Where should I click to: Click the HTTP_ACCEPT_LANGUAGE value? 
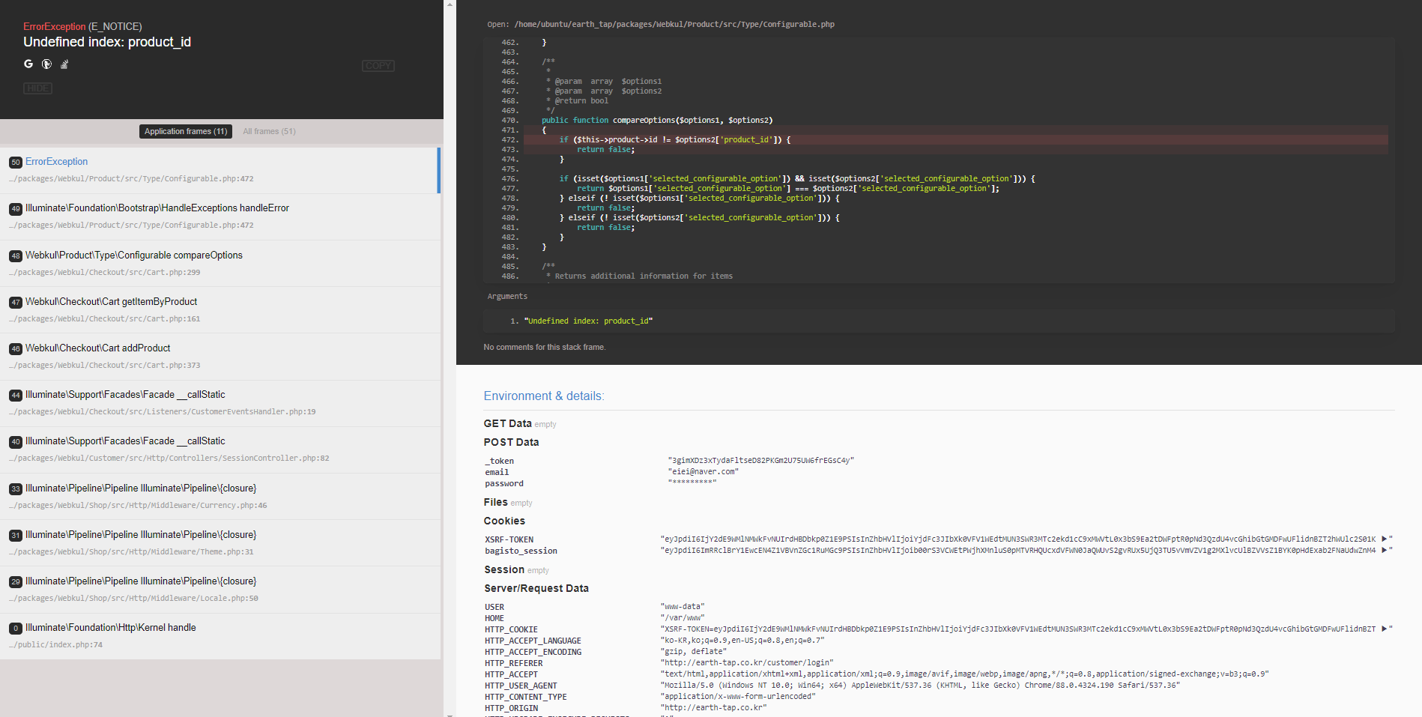click(x=742, y=640)
